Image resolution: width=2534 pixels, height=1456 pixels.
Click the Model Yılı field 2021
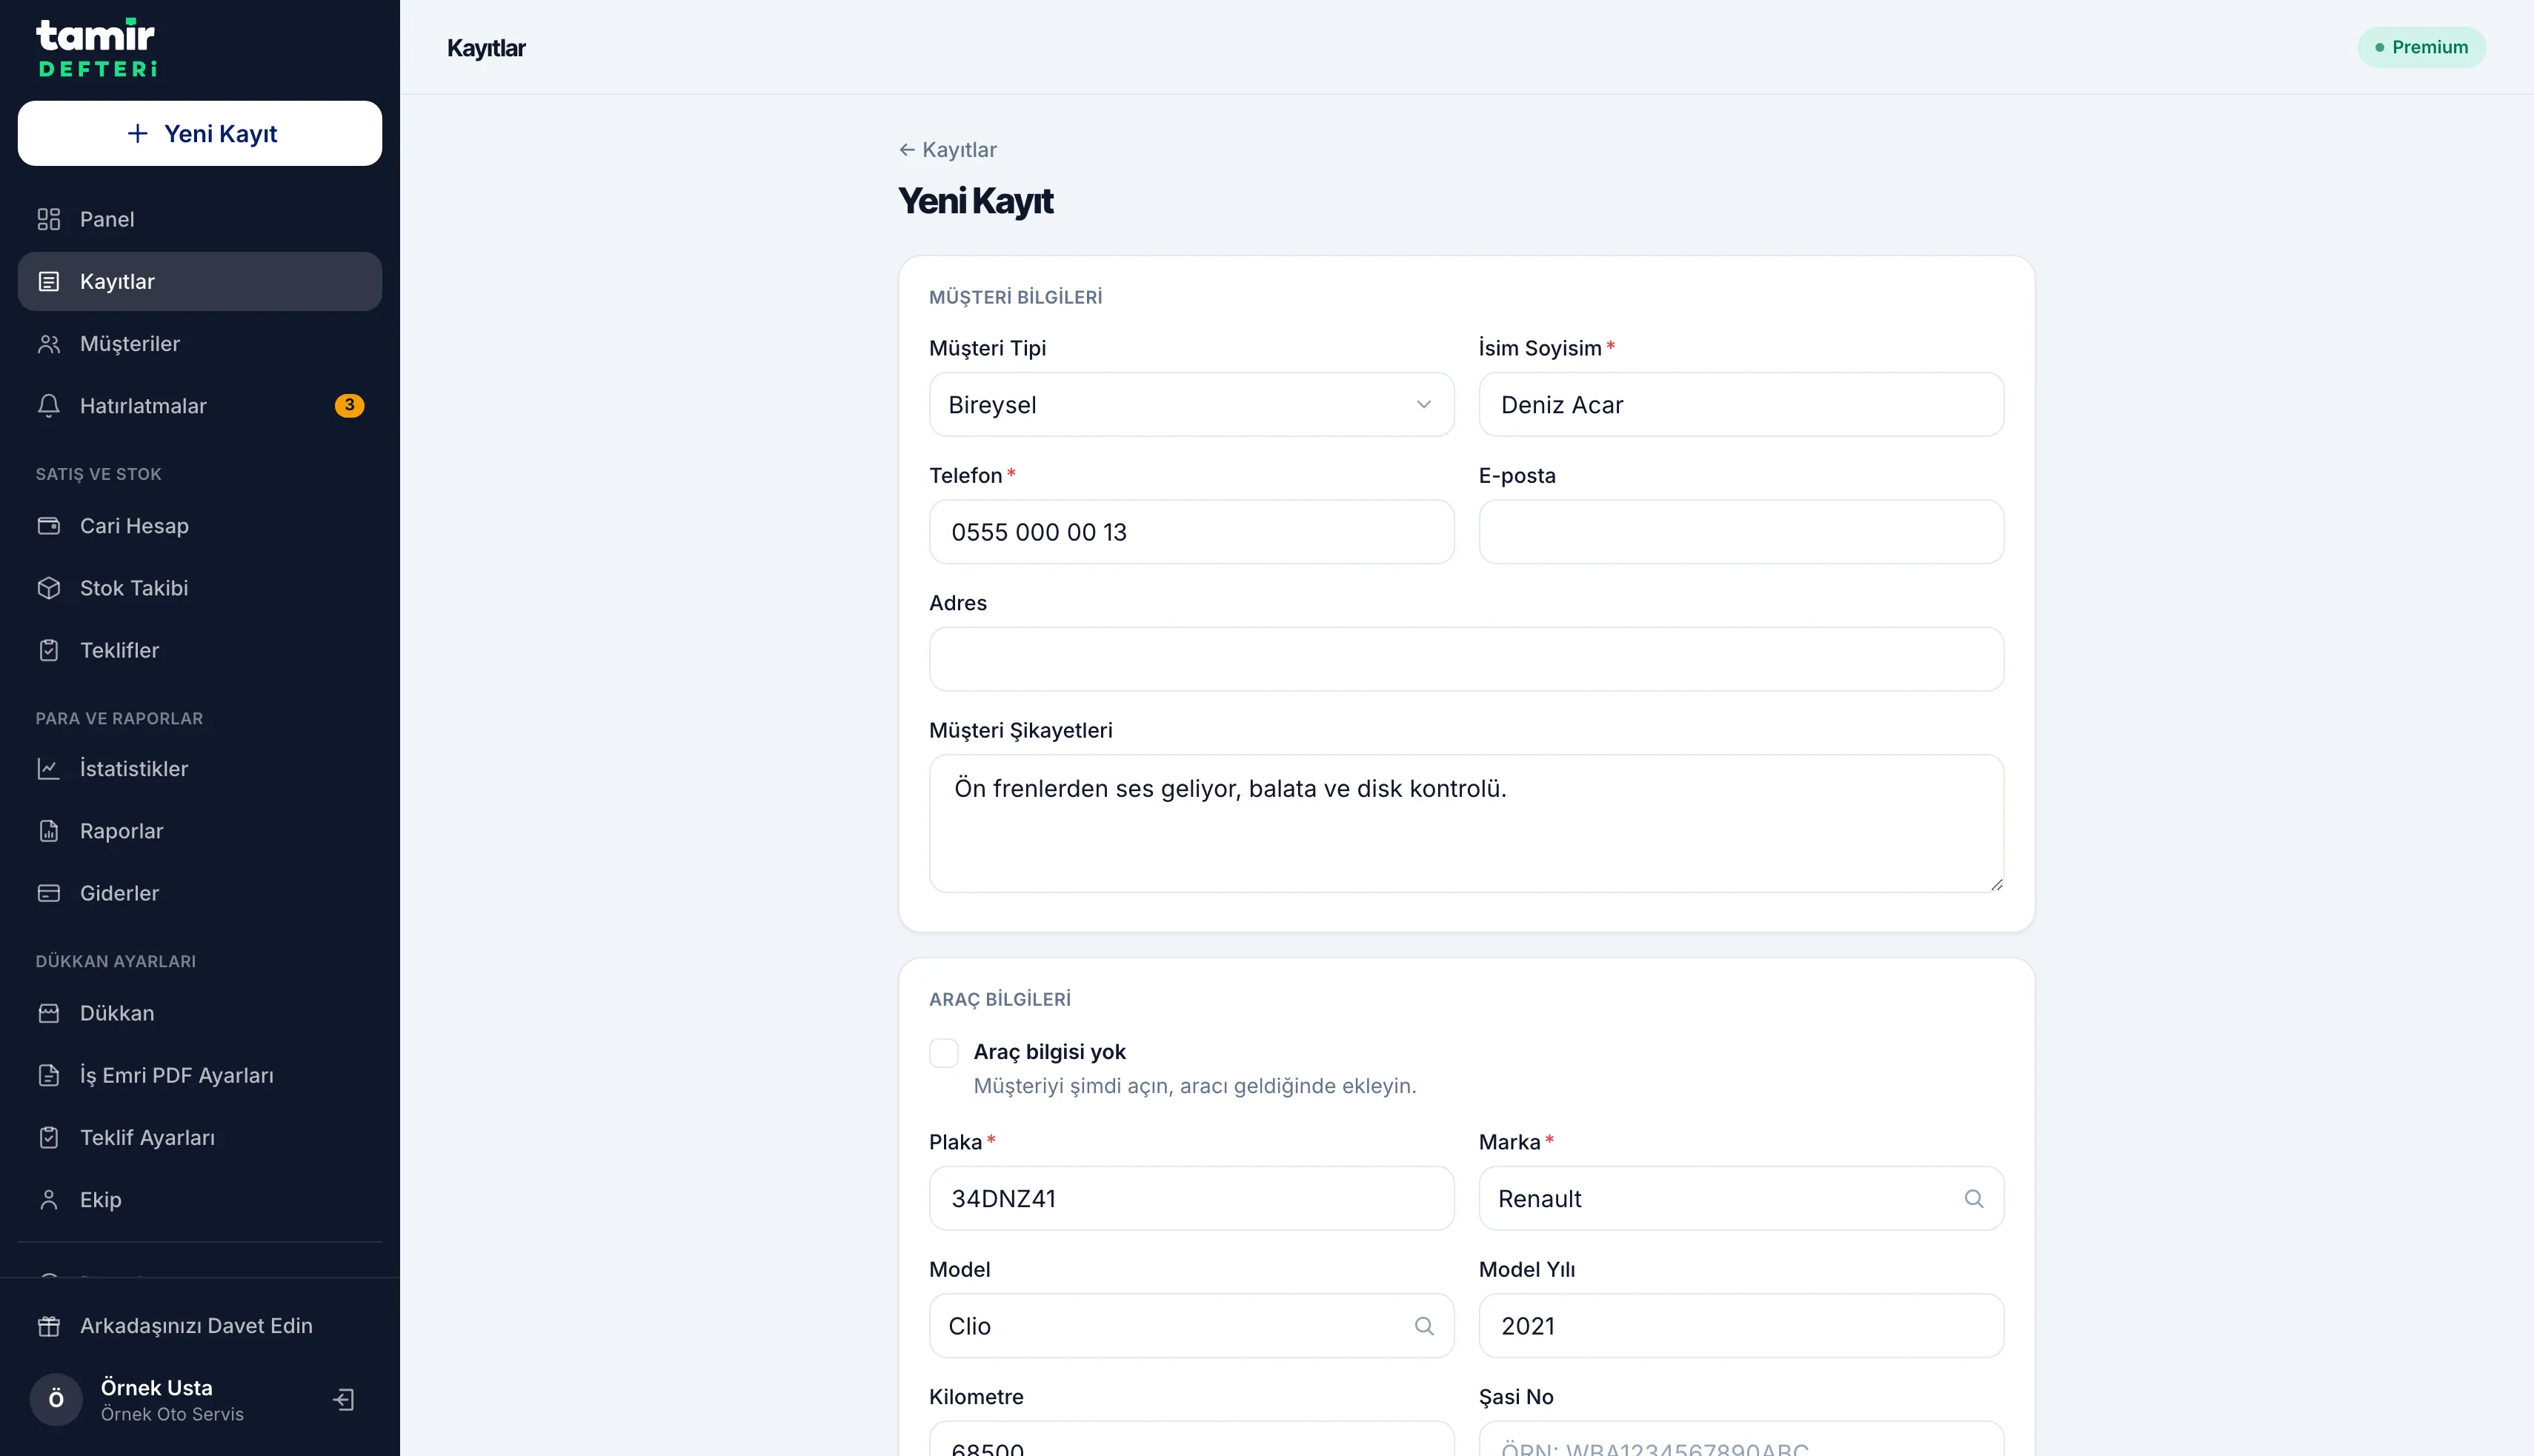tap(1740, 1326)
